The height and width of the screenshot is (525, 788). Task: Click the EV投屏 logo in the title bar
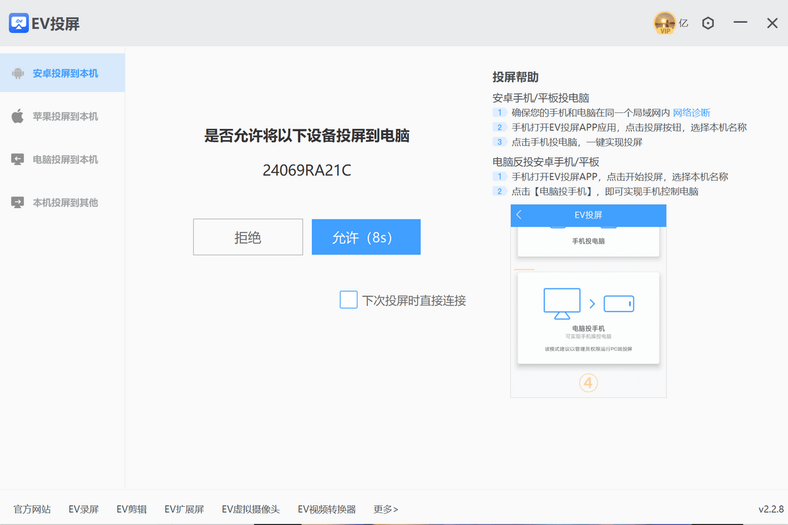click(18, 22)
